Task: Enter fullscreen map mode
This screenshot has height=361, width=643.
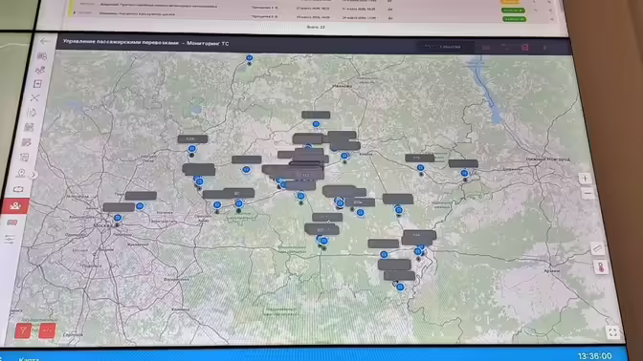Action: [612, 332]
